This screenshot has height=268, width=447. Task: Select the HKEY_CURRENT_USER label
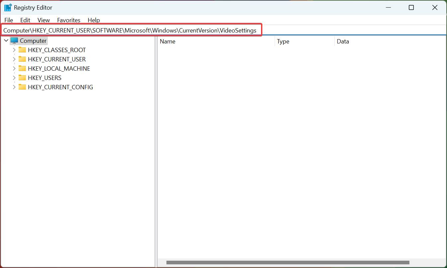[57, 59]
